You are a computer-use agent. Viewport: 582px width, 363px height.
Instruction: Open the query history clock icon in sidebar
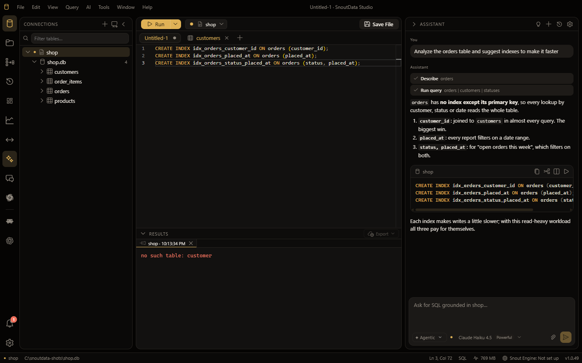tap(10, 81)
